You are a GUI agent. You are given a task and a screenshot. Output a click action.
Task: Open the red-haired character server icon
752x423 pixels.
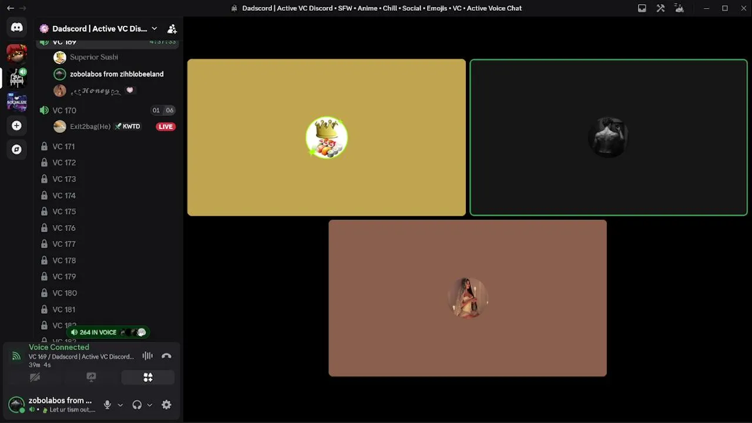point(16,53)
